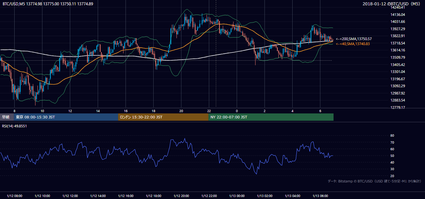Click price axis value 13301.04
This screenshot has width=425, height=199.
pos(398,72)
